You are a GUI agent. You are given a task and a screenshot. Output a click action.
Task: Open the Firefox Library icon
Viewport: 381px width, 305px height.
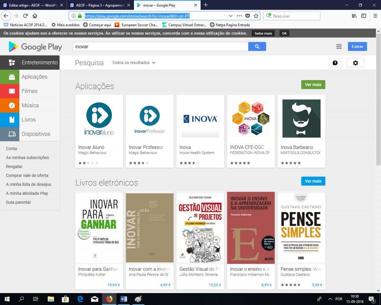point(354,16)
